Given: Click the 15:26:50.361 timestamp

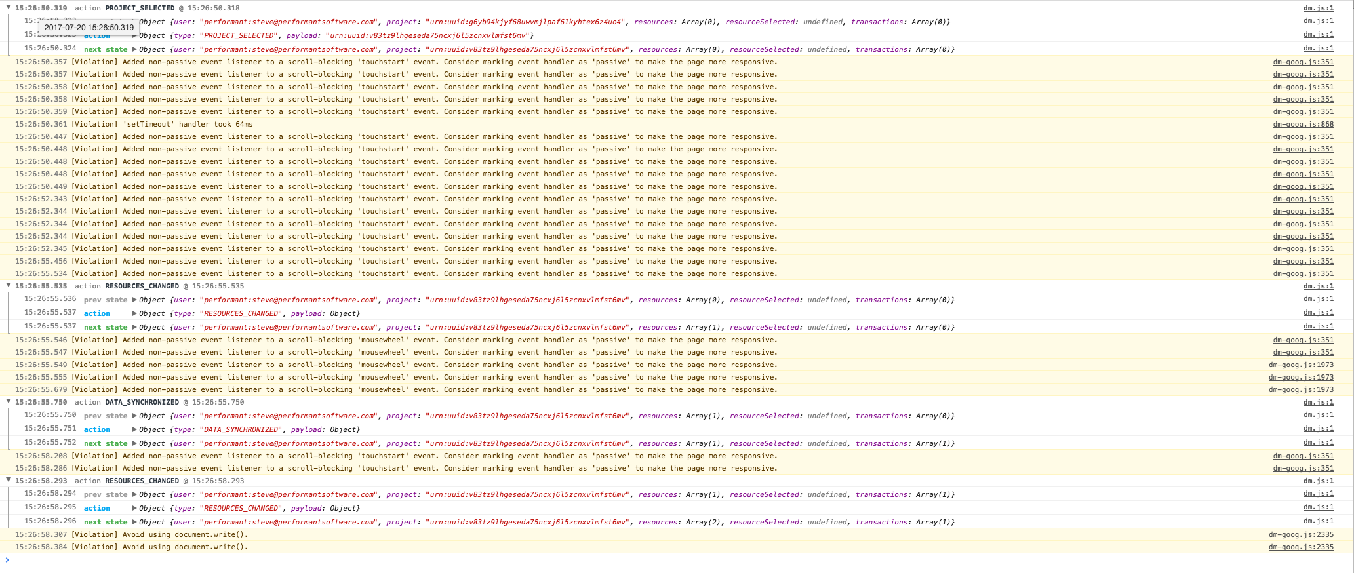Looking at the screenshot, I should 41,124.
